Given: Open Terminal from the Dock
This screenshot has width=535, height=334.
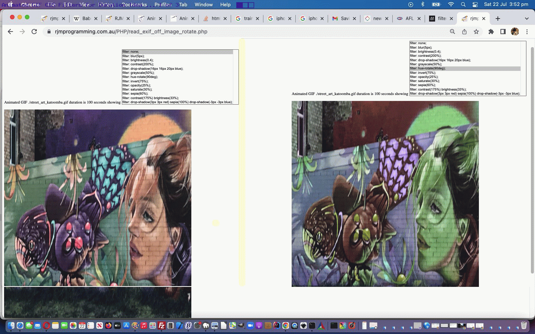Looking at the screenshot, I should (312, 325).
